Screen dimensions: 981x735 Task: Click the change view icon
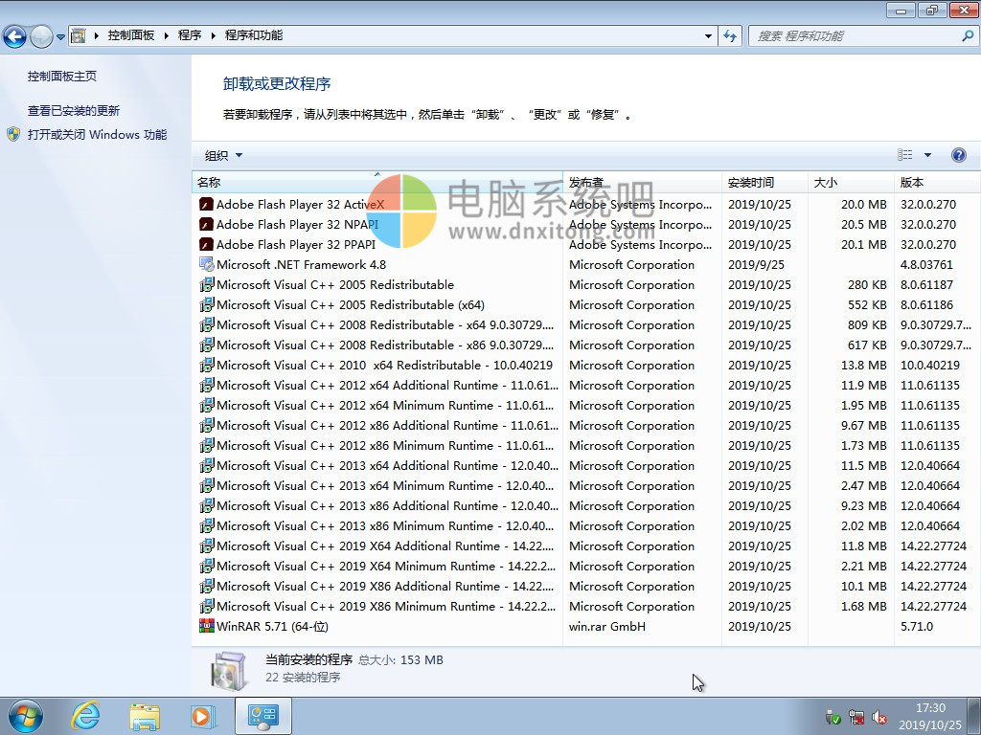tap(904, 155)
